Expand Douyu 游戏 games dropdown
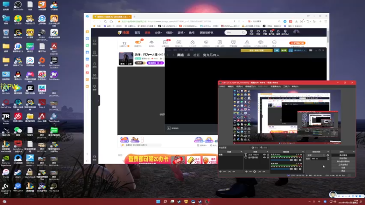Image resolution: width=365 pixels, height=205 pixels. pyautogui.click(x=181, y=32)
